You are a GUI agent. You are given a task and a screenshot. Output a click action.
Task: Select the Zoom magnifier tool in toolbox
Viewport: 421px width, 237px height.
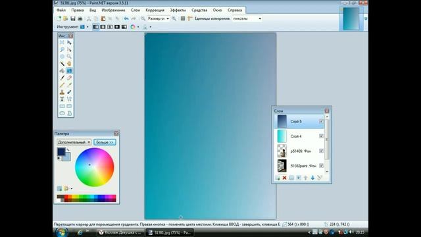pyautogui.click(x=69, y=57)
